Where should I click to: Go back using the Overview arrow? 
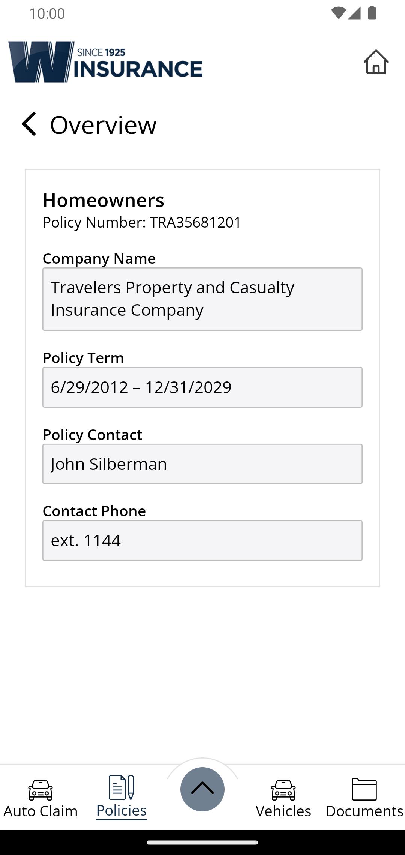[29, 124]
